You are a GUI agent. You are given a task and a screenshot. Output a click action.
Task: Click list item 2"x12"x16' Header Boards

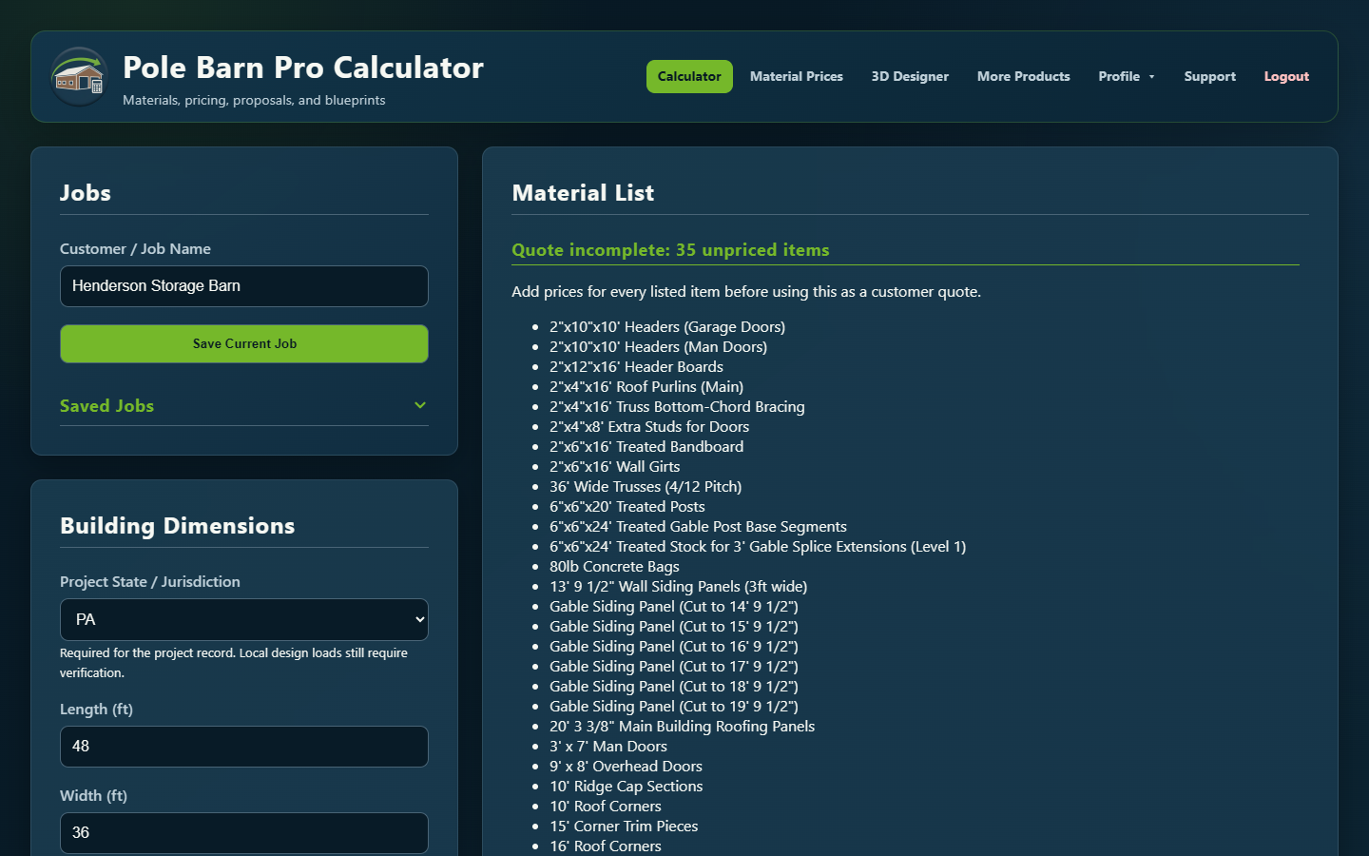pyautogui.click(x=636, y=366)
